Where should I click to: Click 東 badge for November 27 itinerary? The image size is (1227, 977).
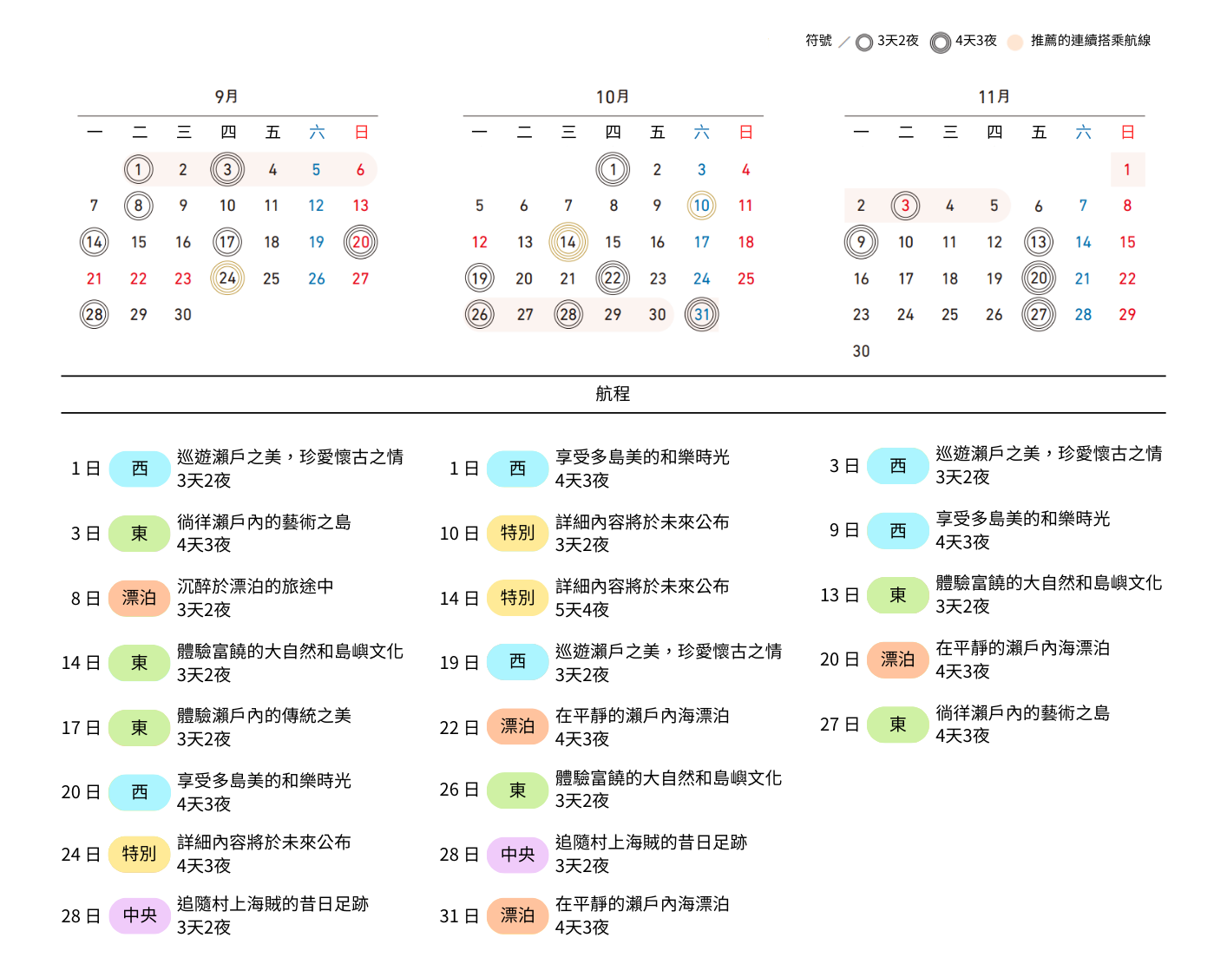pyautogui.click(x=897, y=725)
